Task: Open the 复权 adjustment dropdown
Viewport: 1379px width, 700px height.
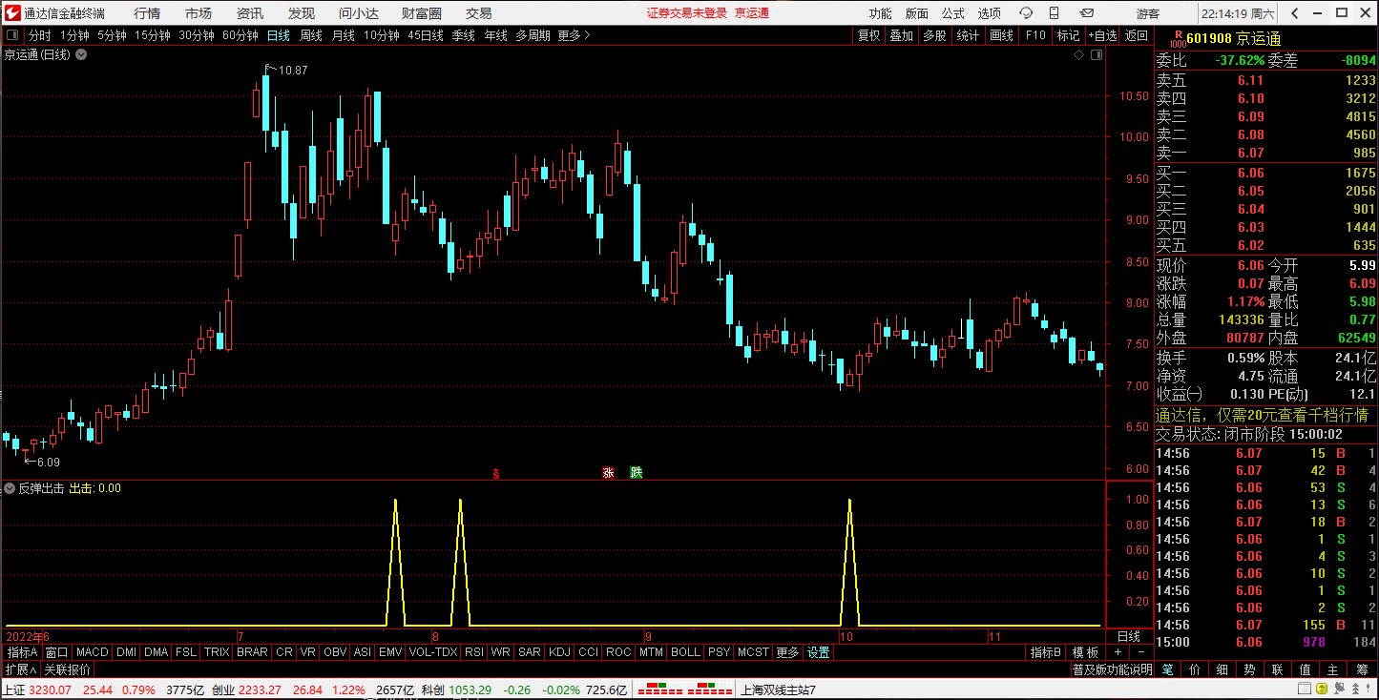Action: click(x=868, y=35)
